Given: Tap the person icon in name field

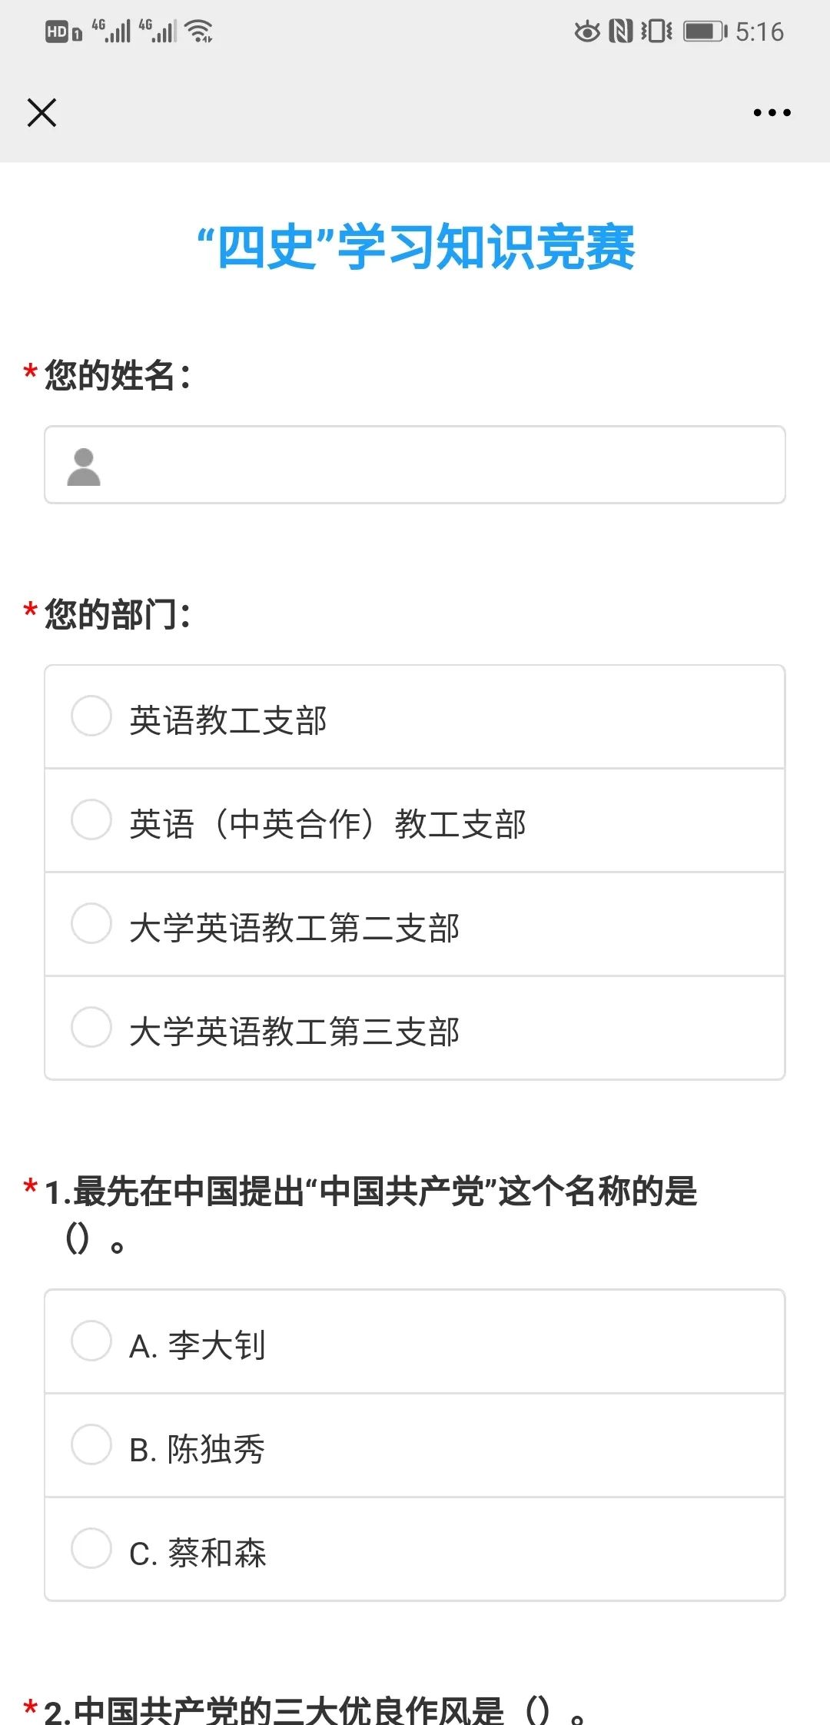Looking at the screenshot, I should (84, 467).
